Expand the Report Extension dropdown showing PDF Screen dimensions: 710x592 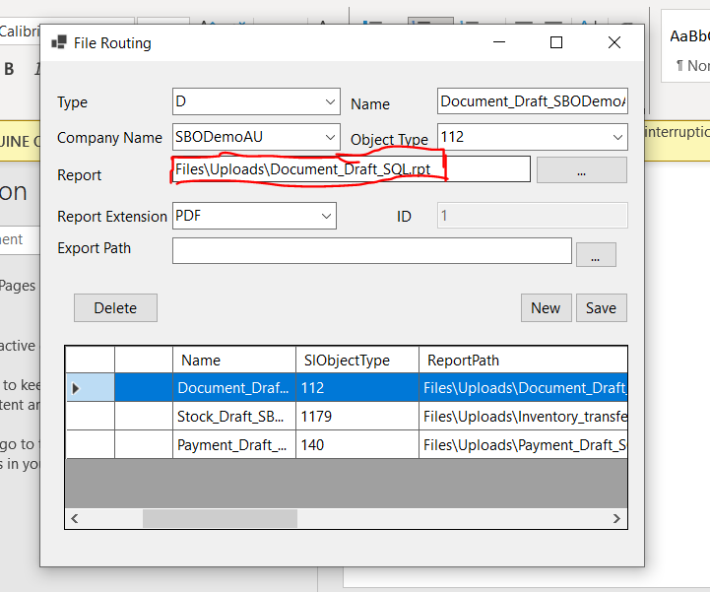[x=254, y=216]
